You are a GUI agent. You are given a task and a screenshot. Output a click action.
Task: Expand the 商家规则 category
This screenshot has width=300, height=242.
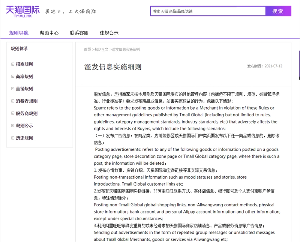[x=24, y=76]
